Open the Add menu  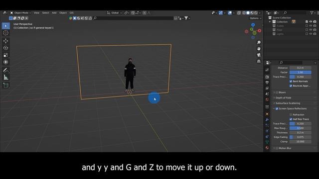[54, 13]
